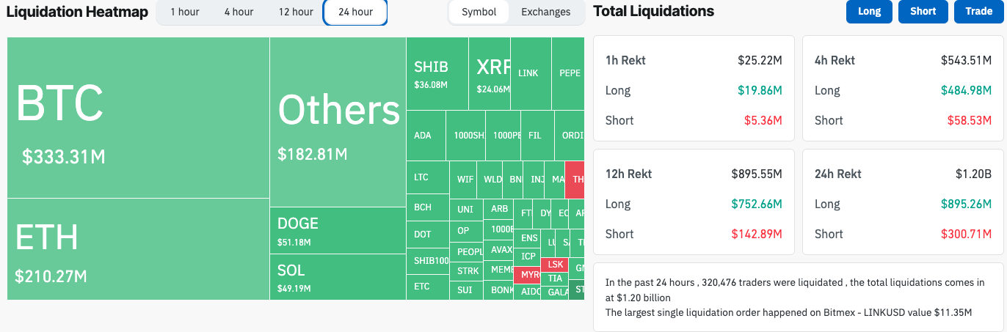Image resolution: width=1007 pixels, height=332 pixels.
Task: Click the red MYRO heatmap tile
Action: coord(527,275)
